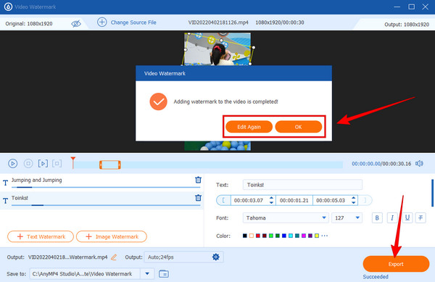Click the stop playback icon
The image size is (435, 282).
pyautogui.click(x=28, y=164)
